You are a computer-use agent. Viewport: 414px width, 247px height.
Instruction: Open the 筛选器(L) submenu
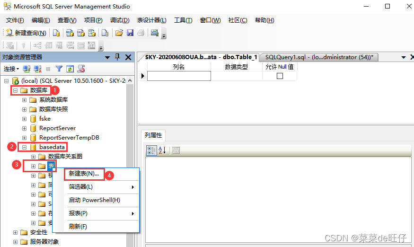101,187
